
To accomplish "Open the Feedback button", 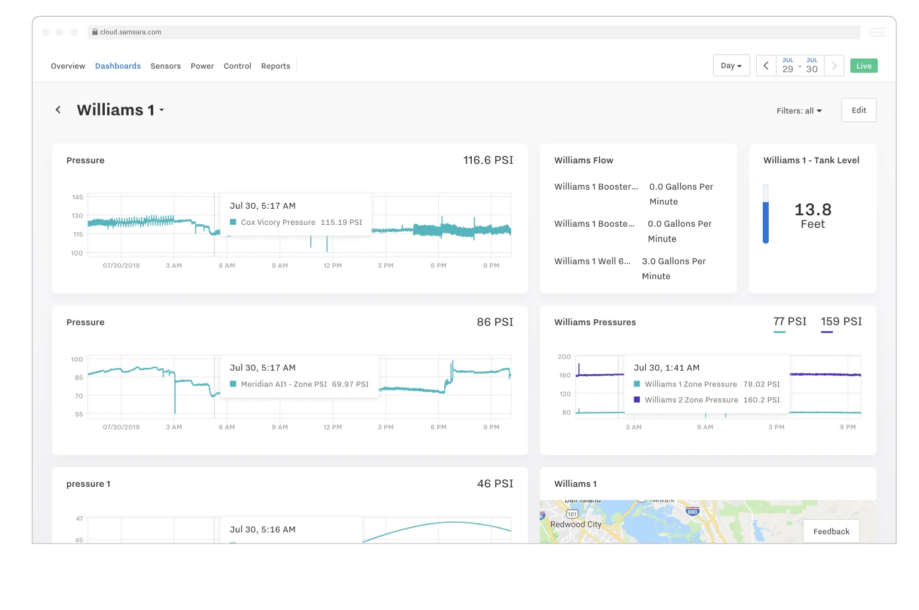I will pyautogui.click(x=831, y=532).
